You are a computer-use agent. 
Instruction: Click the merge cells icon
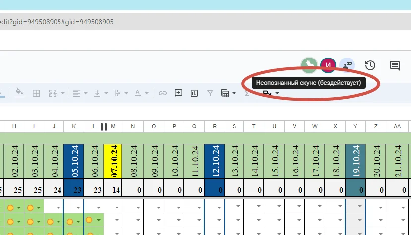(53, 93)
